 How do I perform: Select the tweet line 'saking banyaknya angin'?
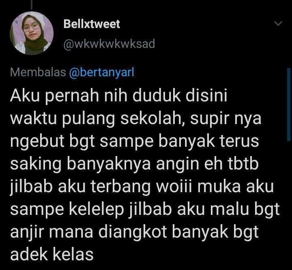click(x=134, y=164)
